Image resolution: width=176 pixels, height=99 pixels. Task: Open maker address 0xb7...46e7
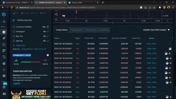point(152,44)
